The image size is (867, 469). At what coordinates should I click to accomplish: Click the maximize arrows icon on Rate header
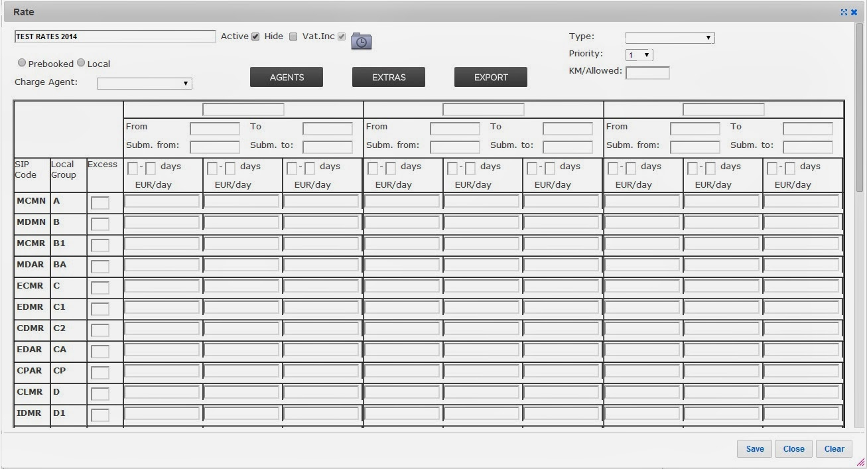[x=844, y=11]
